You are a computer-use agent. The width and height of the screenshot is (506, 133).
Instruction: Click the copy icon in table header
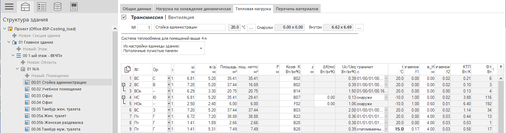[128, 69]
